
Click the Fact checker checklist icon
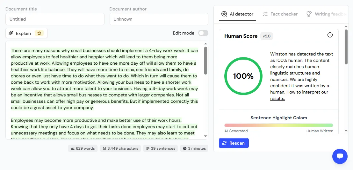[265, 14]
